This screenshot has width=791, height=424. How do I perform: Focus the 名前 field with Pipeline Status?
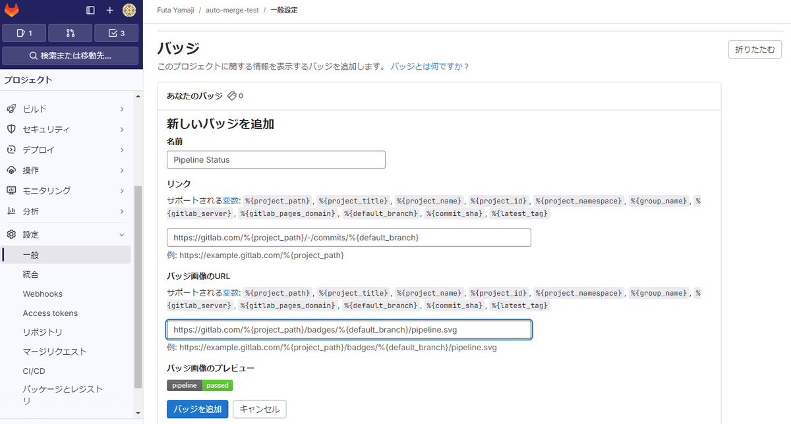click(276, 160)
